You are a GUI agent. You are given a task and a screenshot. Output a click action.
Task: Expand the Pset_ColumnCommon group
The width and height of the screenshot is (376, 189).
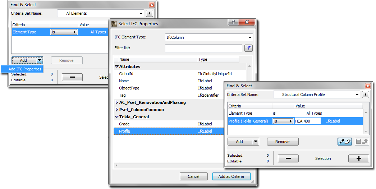117,110
